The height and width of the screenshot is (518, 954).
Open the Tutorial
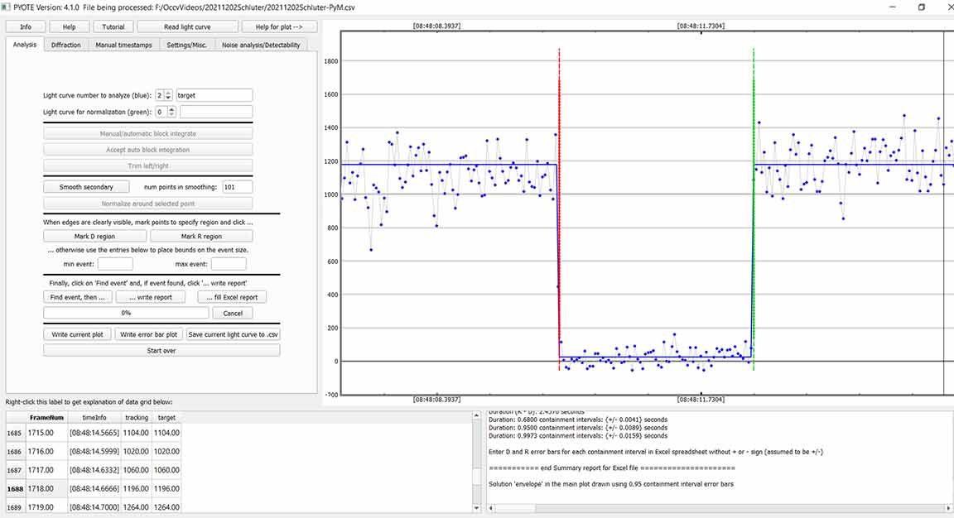tap(113, 26)
